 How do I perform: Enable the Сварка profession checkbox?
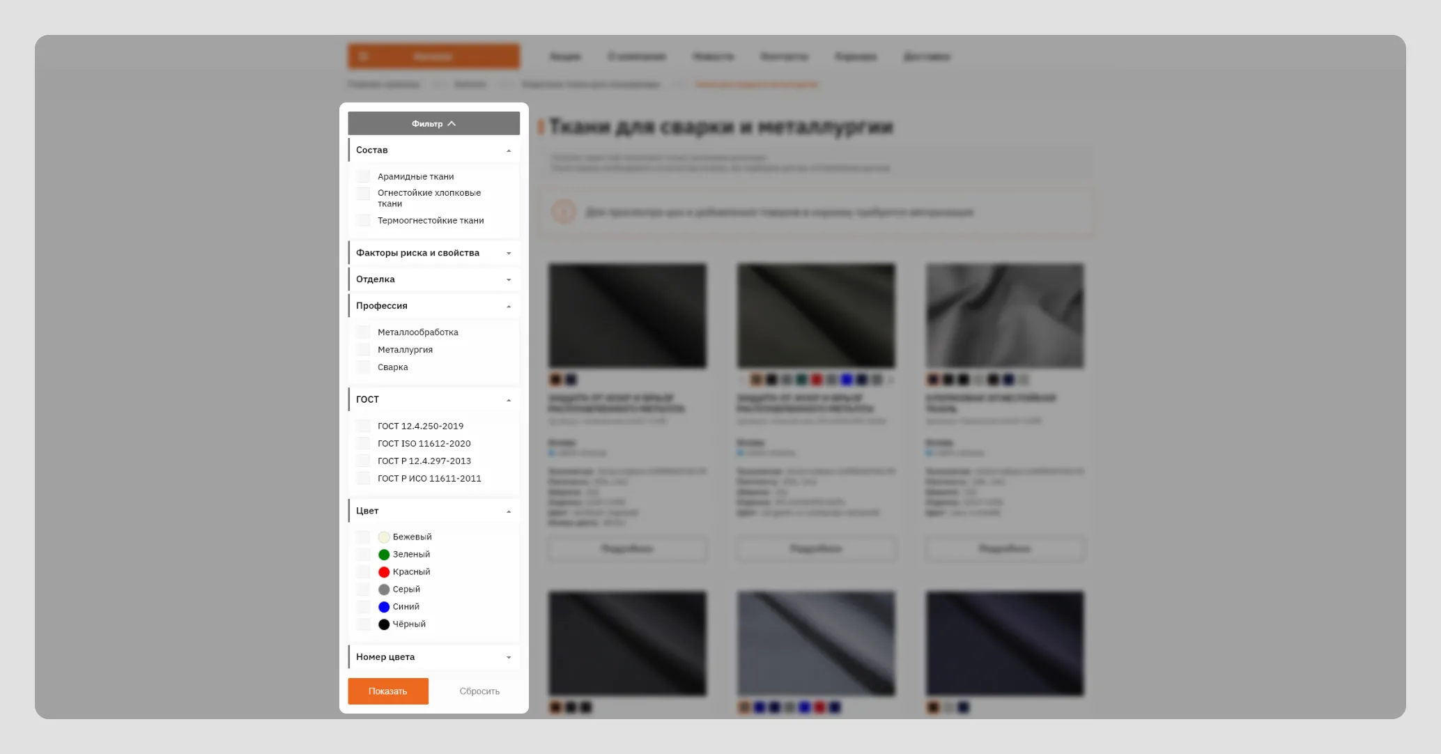[363, 367]
